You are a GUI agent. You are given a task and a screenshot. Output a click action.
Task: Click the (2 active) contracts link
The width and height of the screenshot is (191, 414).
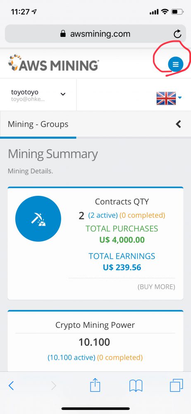(103, 215)
